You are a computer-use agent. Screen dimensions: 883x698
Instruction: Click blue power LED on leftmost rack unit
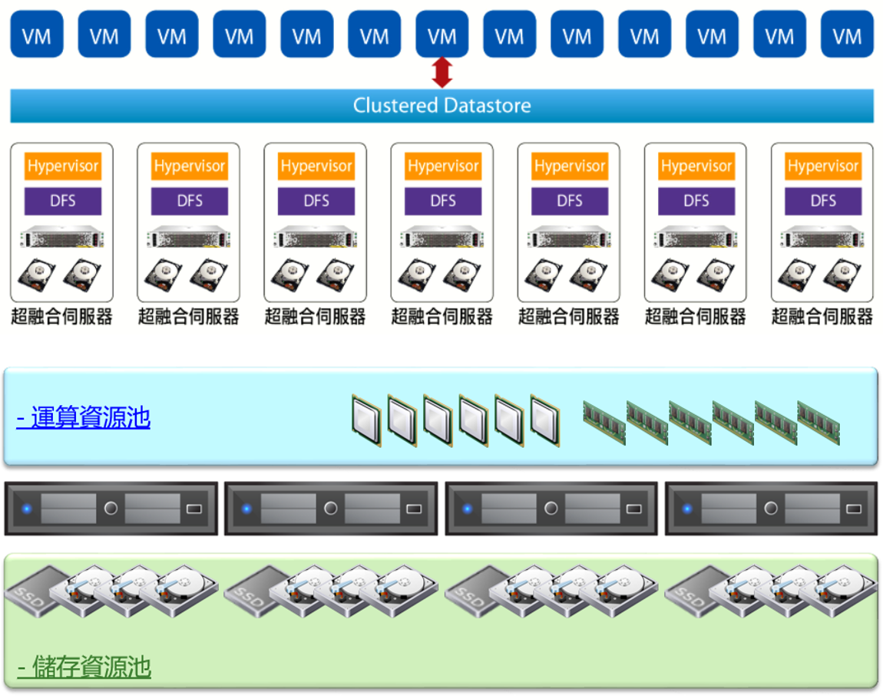pos(26,509)
